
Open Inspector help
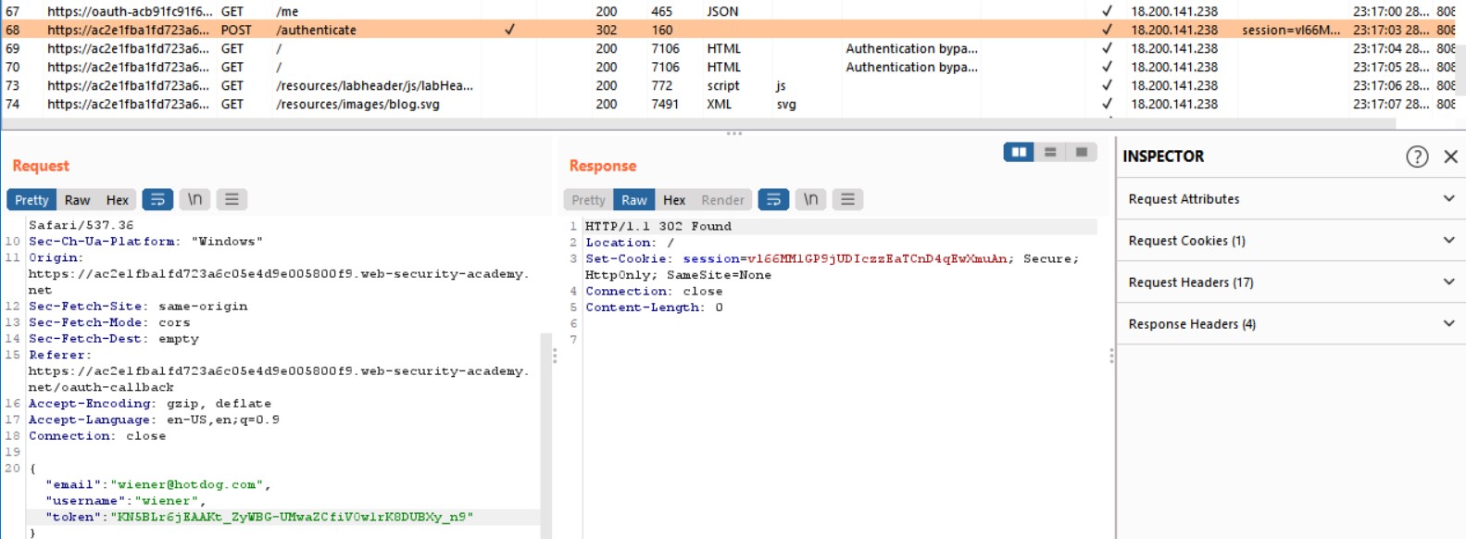coord(1416,157)
